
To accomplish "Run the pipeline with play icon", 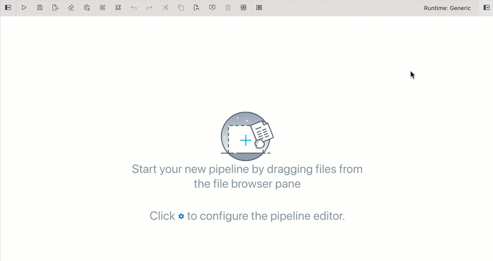I will (x=24, y=8).
